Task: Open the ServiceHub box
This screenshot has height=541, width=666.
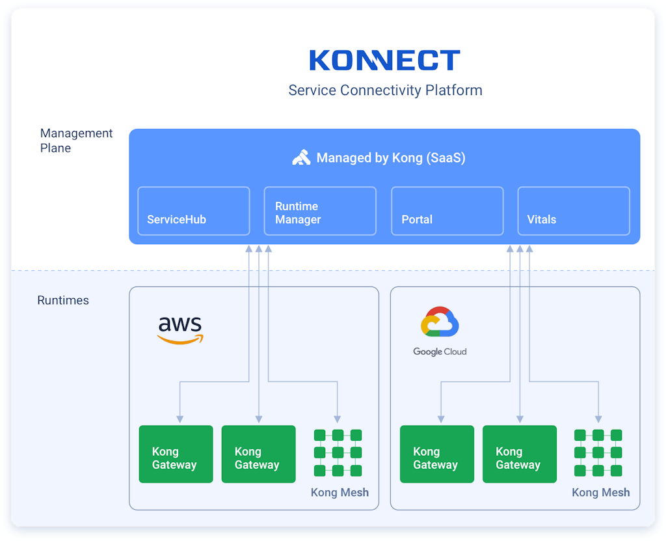Action: pos(194,211)
